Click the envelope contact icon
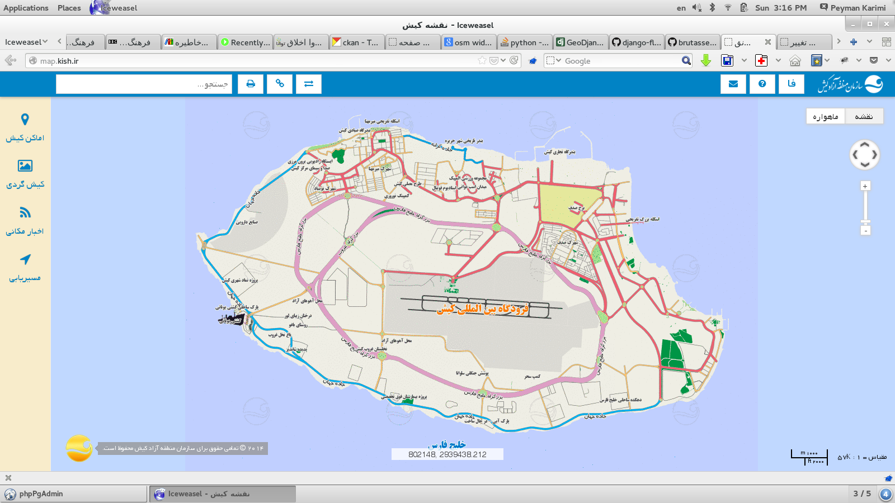This screenshot has width=895, height=503. (x=733, y=84)
